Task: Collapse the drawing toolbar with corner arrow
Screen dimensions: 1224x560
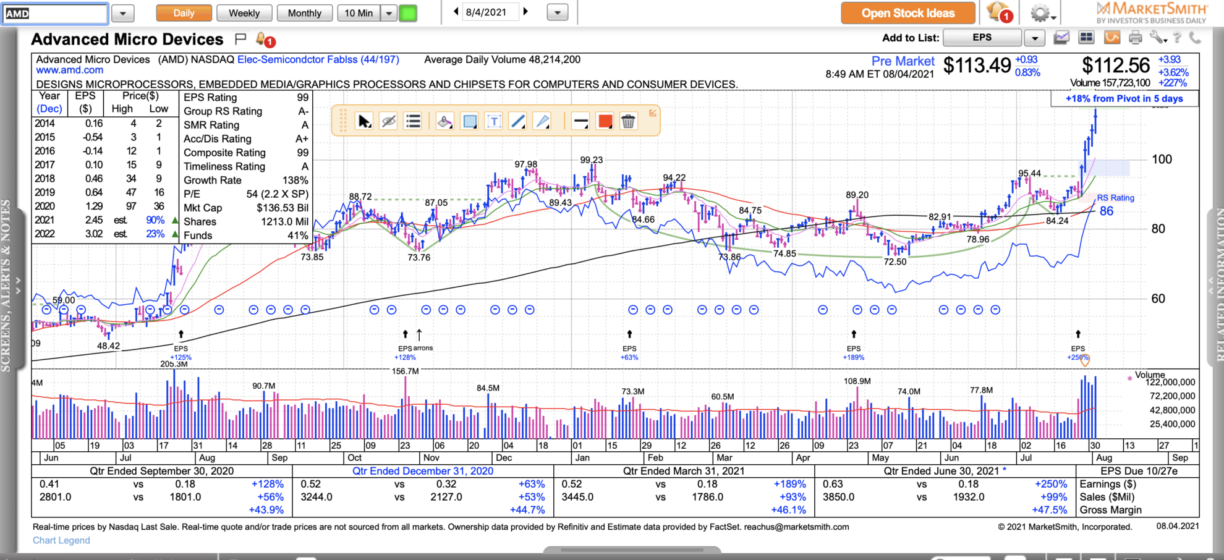Action: point(652,112)
